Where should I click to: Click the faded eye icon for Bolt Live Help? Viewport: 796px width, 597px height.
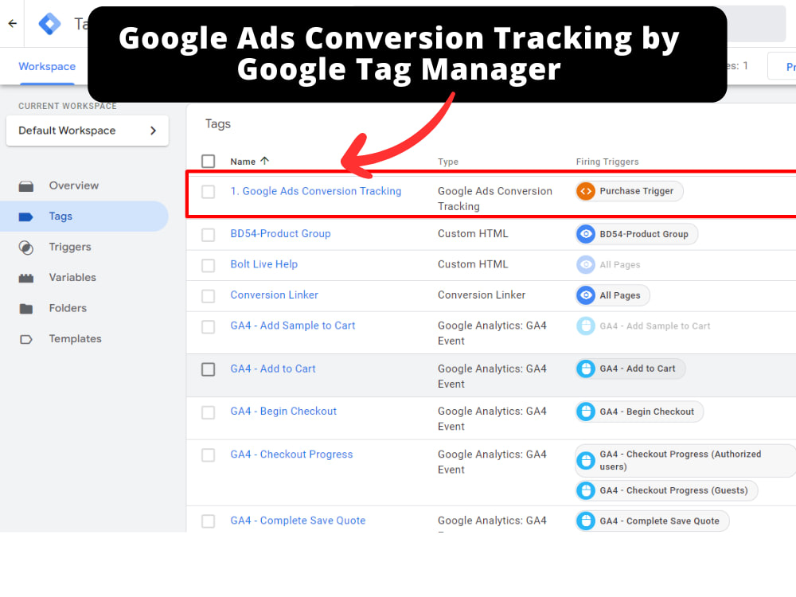[x=586, y=264]
